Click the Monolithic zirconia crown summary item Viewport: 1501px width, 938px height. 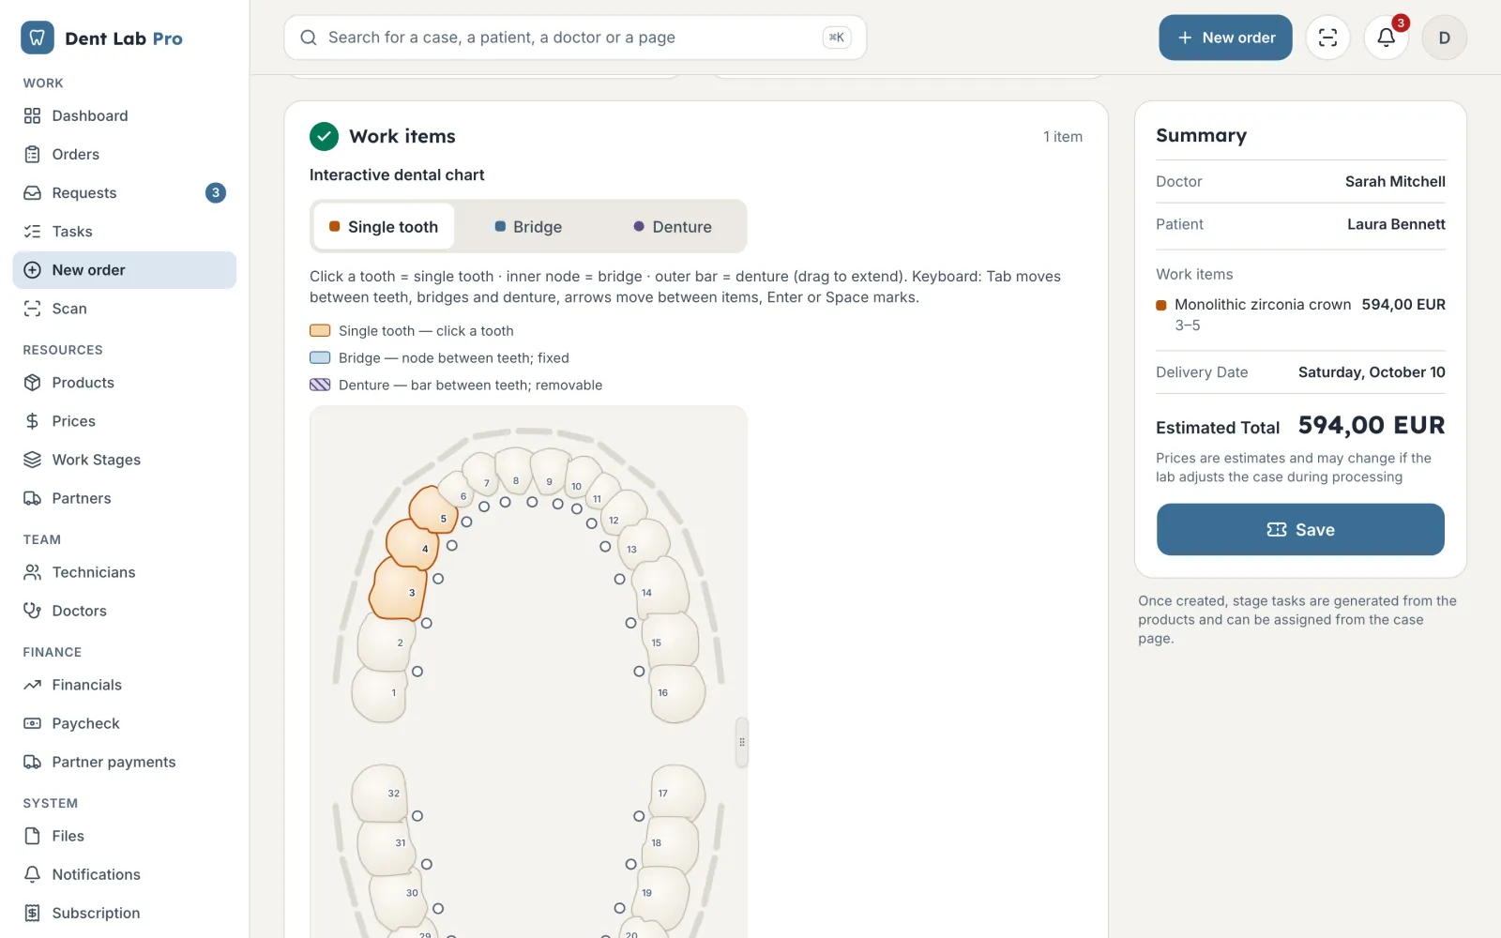(x=1300, y=314)
